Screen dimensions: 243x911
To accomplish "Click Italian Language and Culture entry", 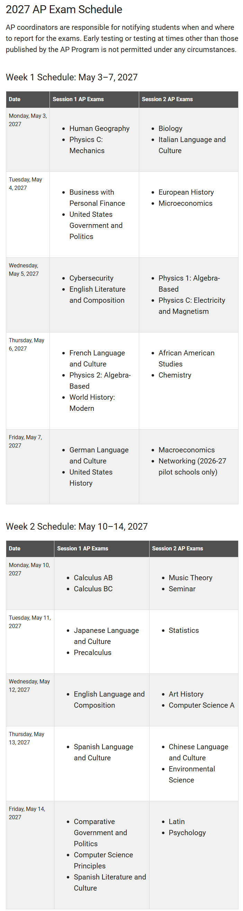I will [x=192, y=145].
